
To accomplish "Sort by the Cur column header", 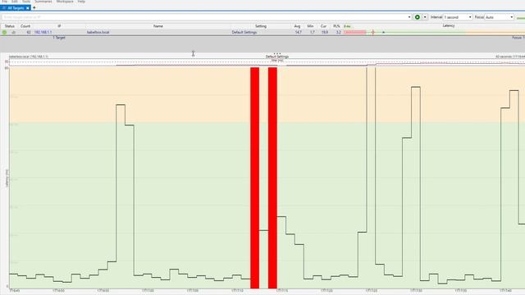I will [x=323, y=26].
